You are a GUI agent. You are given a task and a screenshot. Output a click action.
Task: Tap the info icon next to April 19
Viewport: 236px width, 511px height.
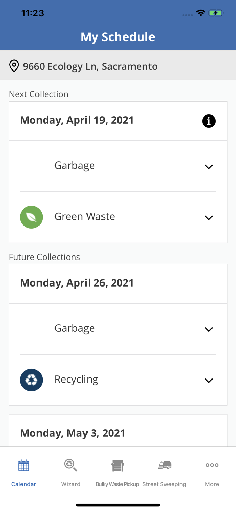(x=209, y=121)
